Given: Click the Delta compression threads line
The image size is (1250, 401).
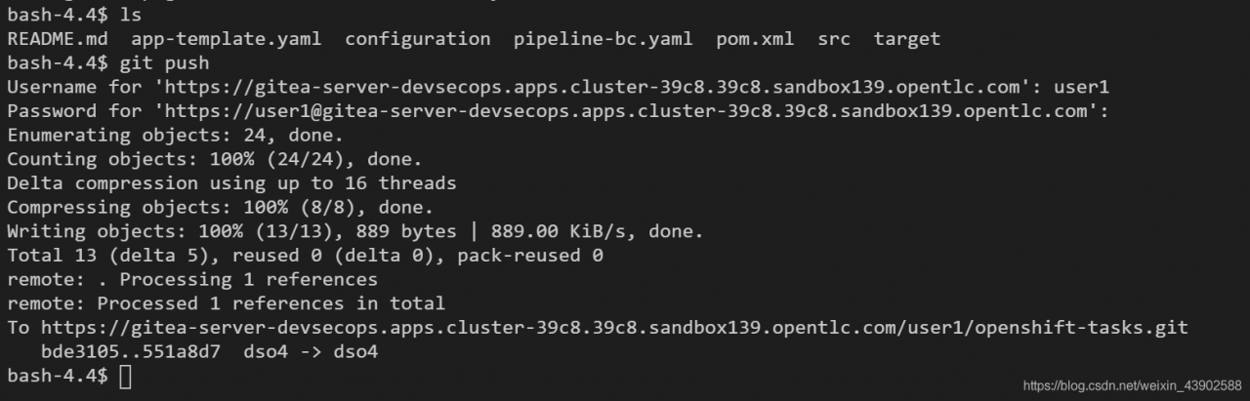Looking at the screenshot, I should [231, 183].
